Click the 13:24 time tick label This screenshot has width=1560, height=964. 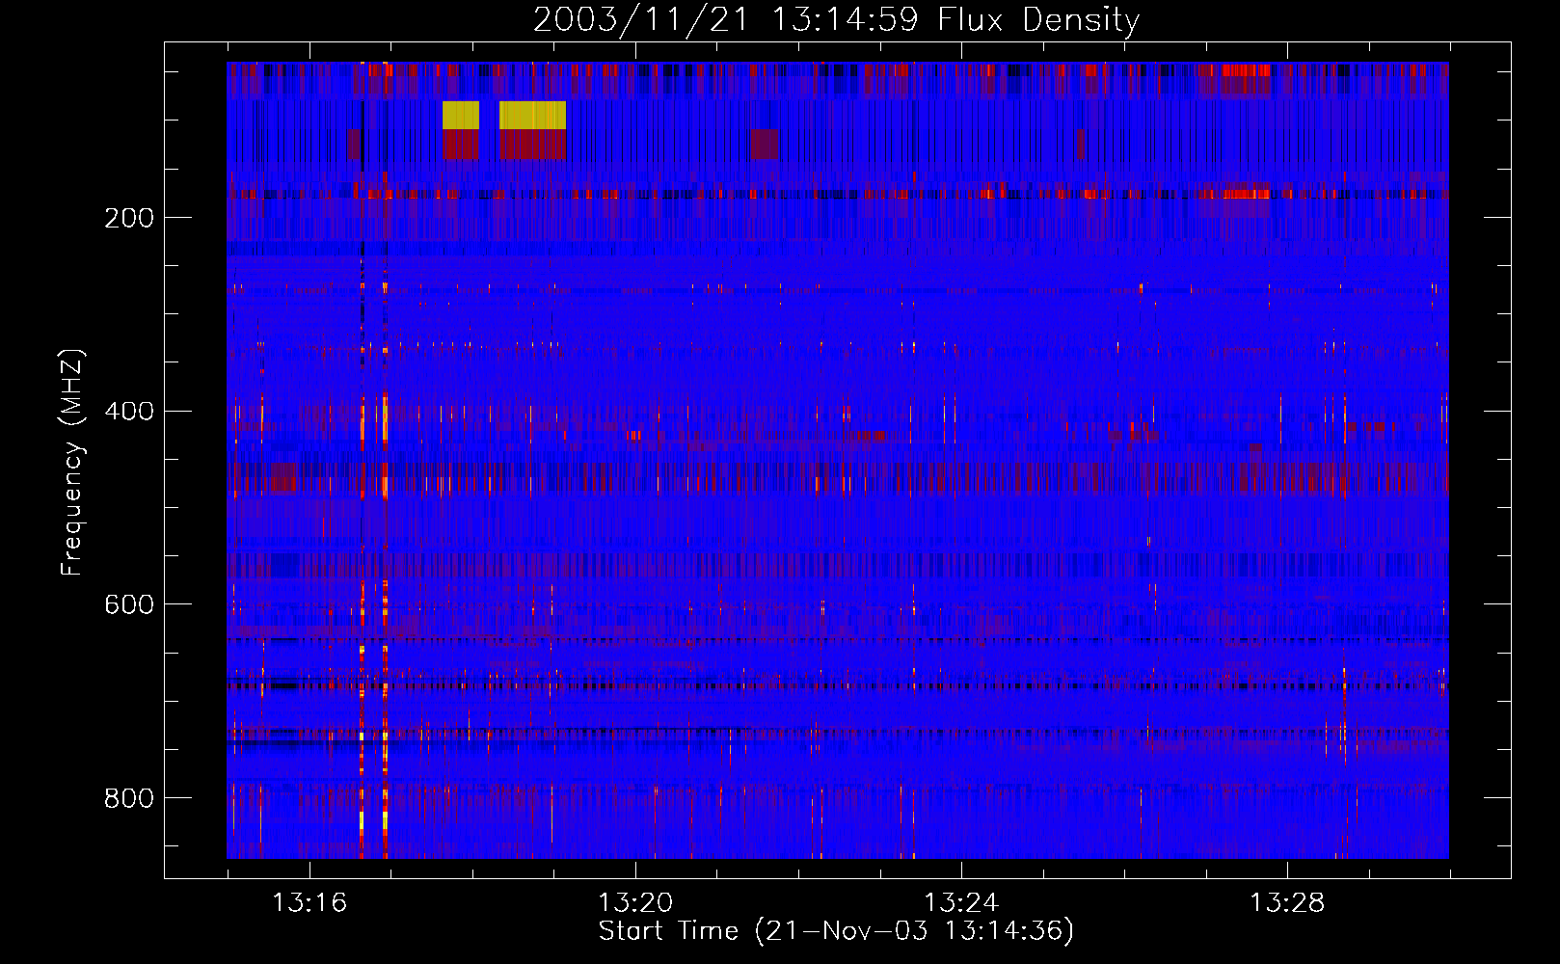click(961, 903)
